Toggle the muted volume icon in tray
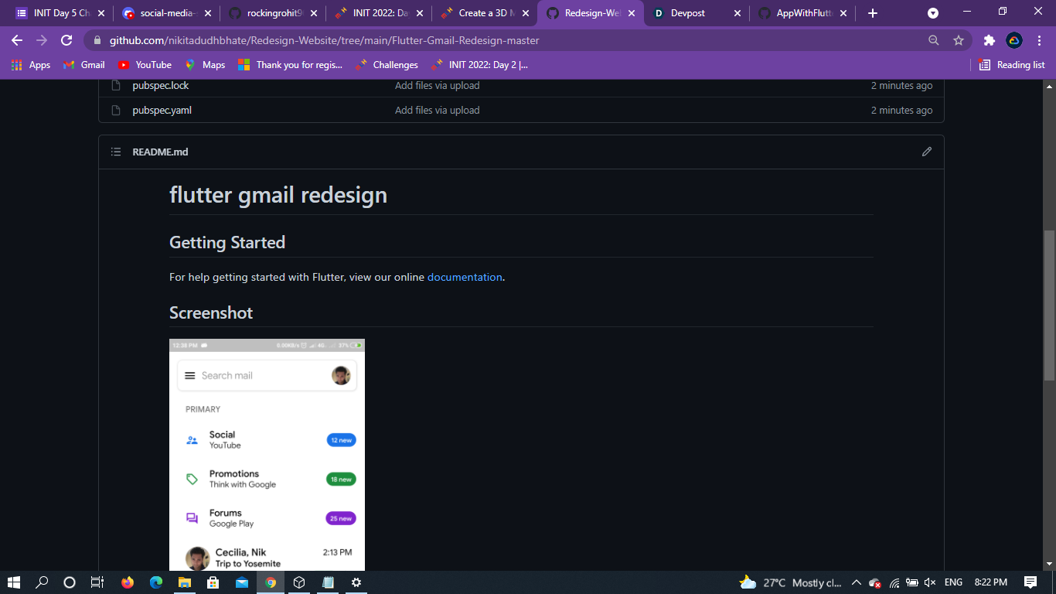 (x=930, y=582)
